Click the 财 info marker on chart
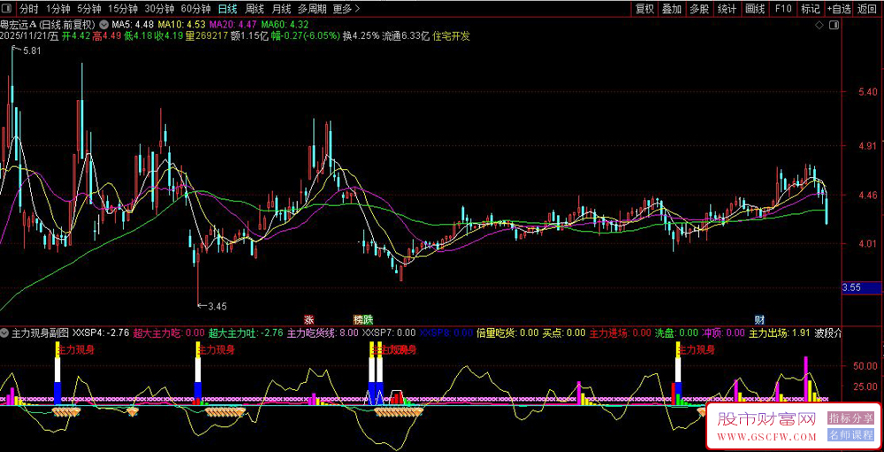Screen dimensions: 884x452 [x=758, y=319]
